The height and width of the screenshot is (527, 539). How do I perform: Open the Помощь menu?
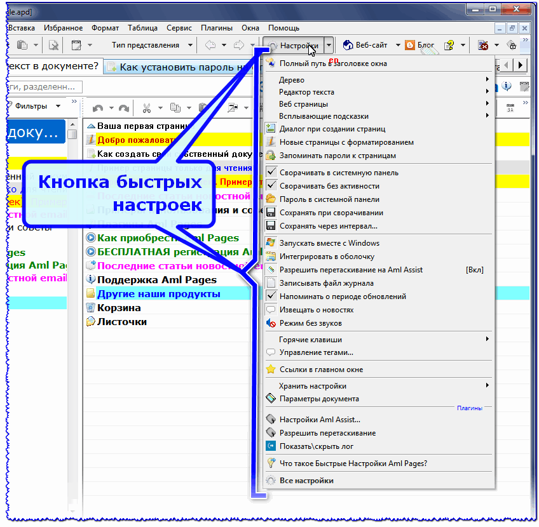point(283,28)
